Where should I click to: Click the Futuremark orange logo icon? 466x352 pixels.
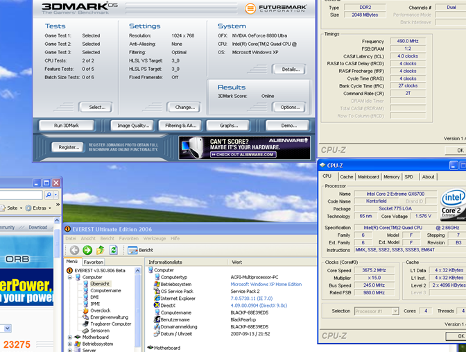(x=250, y=8)
